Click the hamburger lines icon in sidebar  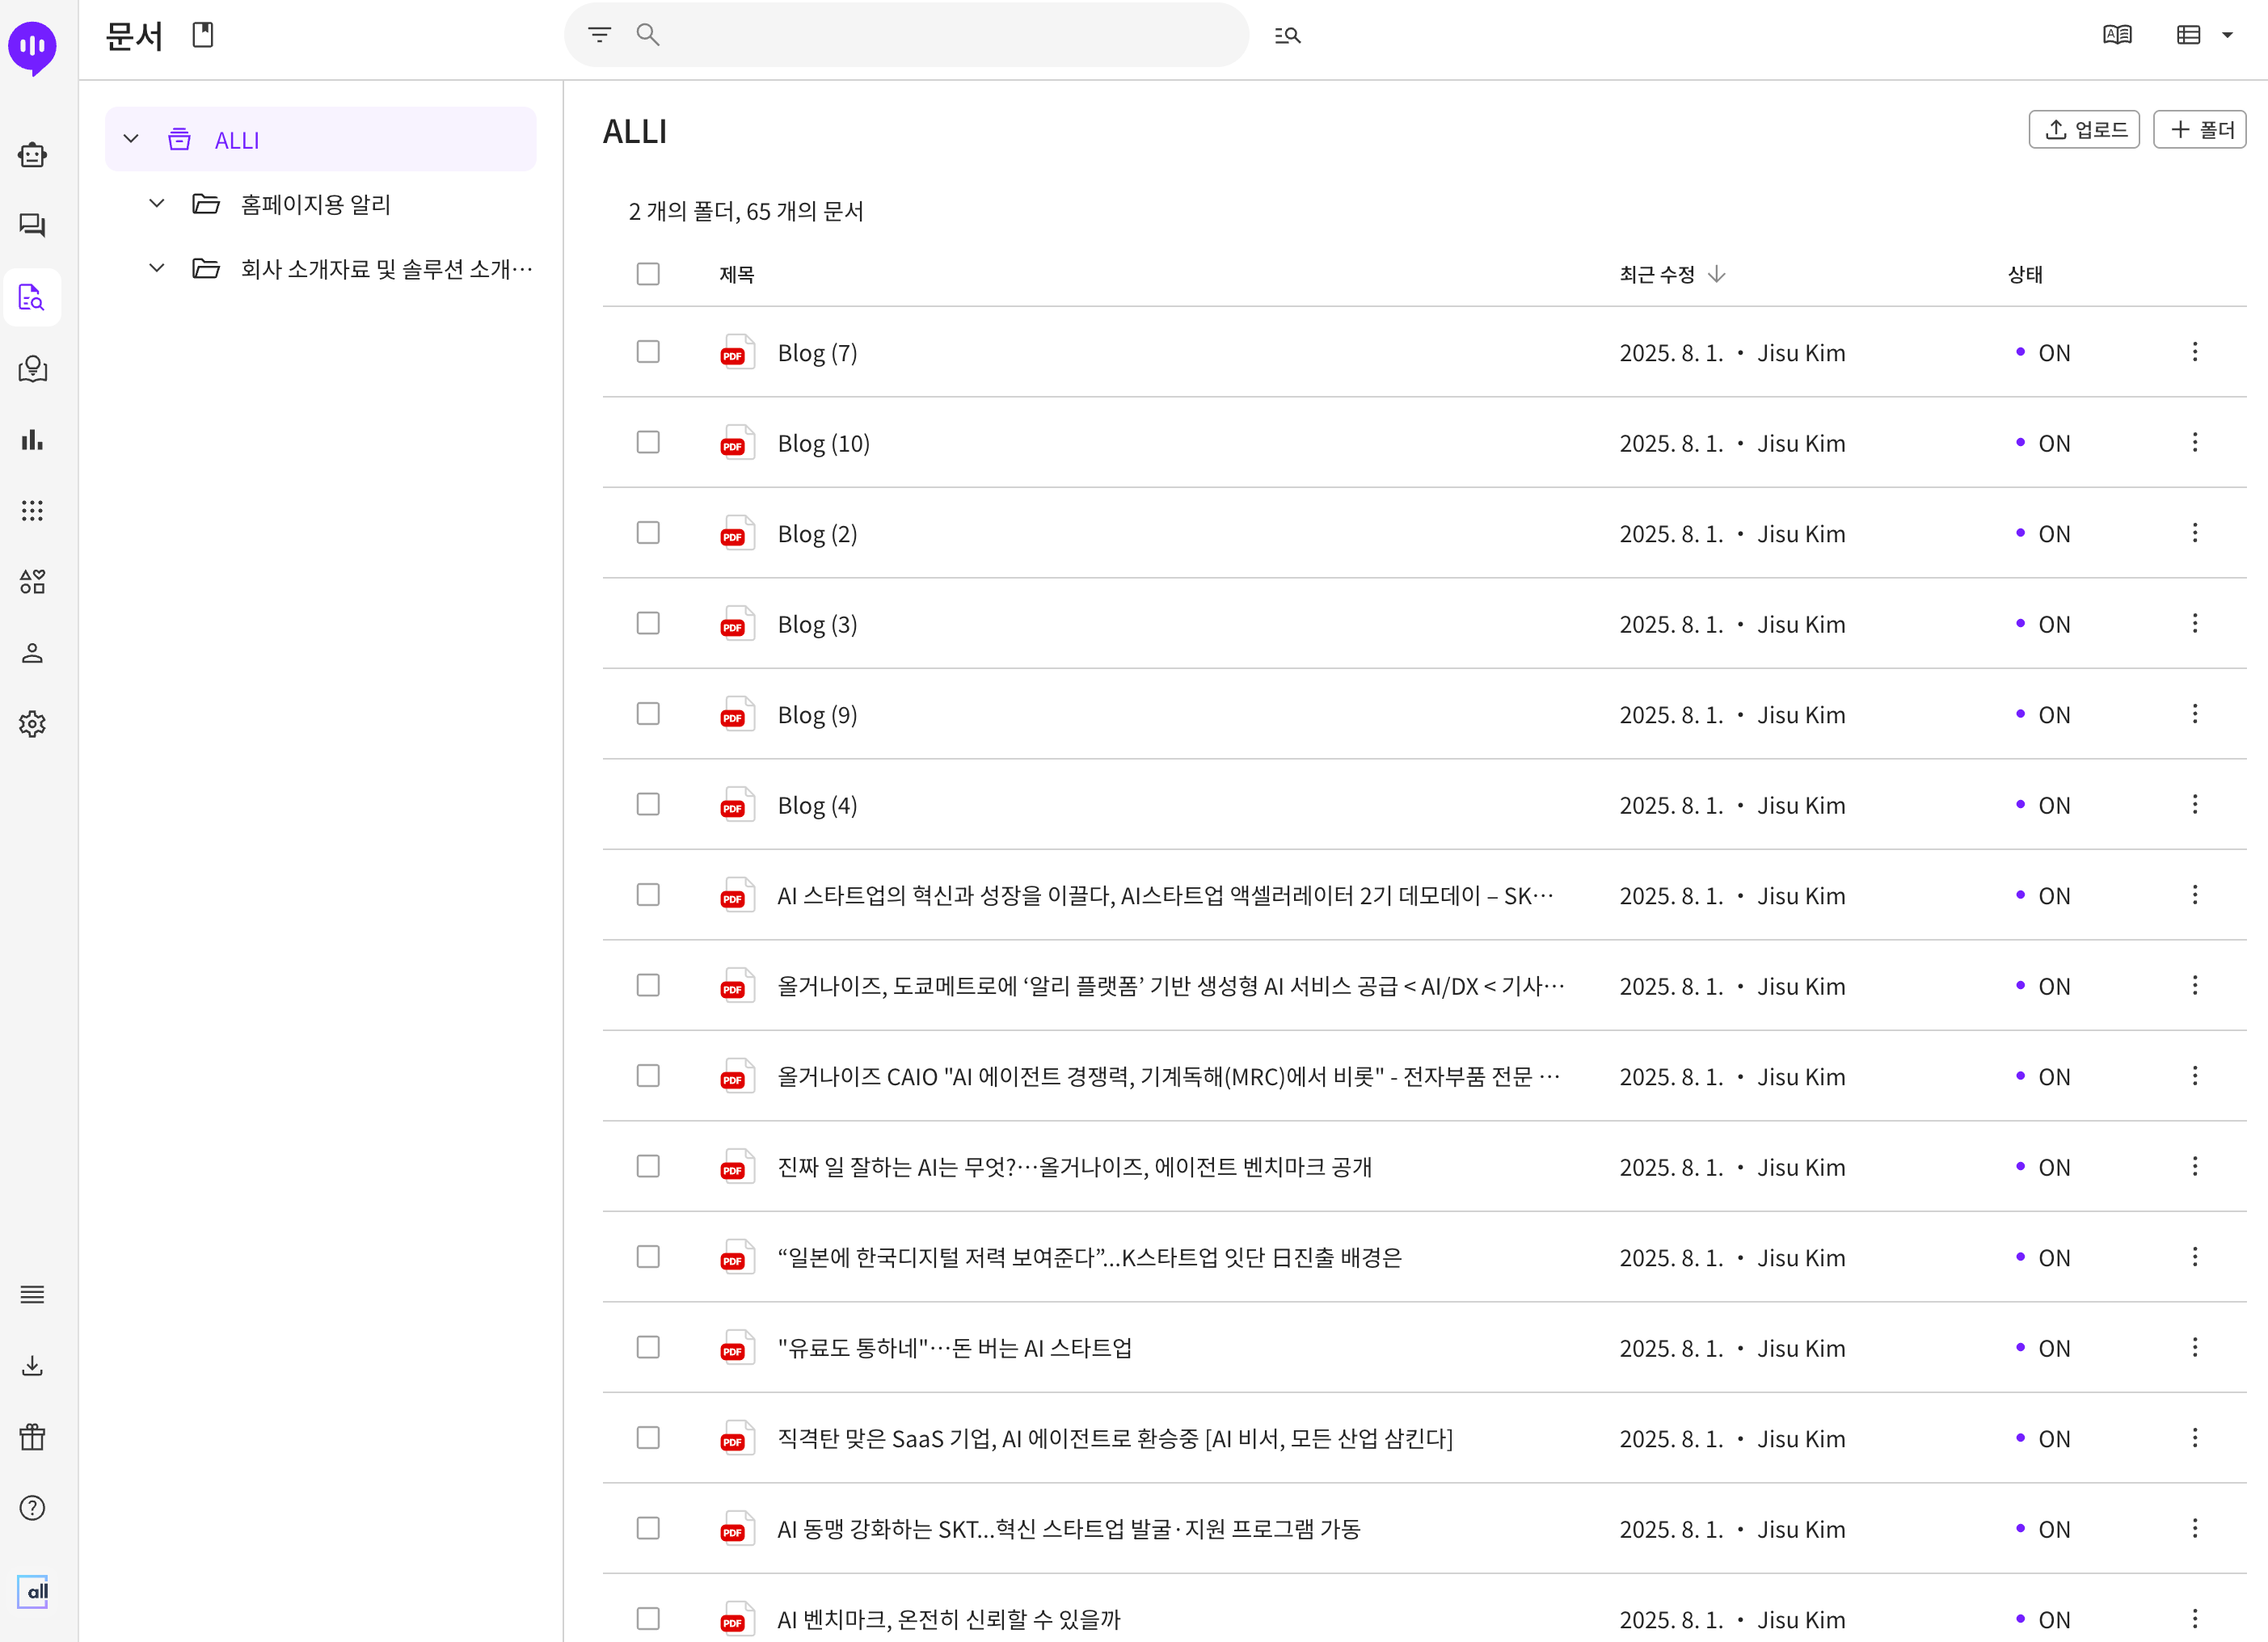pos(32,1294)
